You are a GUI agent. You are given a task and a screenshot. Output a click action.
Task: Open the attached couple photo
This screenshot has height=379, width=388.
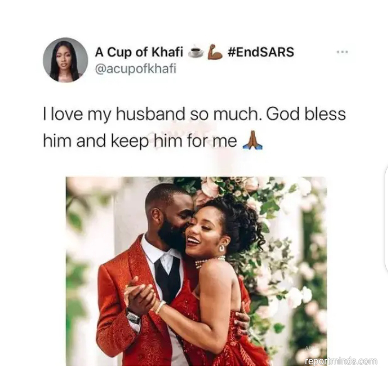196,271
